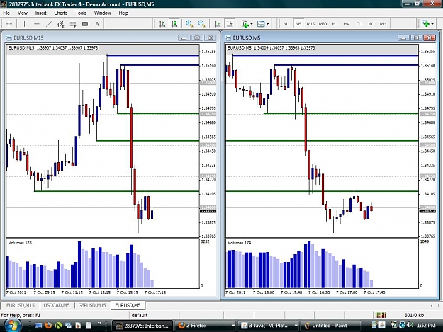Switch timeframe to M5
Viewport: 443px width, 332px height.
pos(298,24)
